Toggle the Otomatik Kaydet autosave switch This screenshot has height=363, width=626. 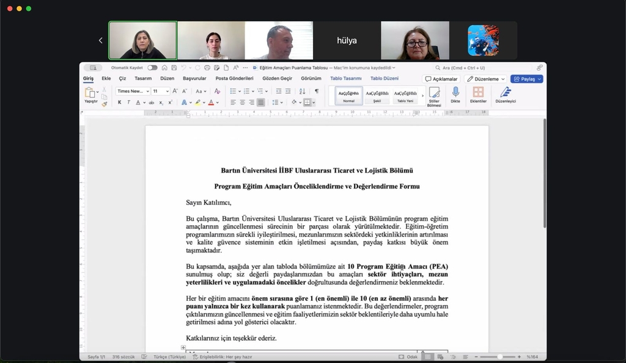pos(152,68)
